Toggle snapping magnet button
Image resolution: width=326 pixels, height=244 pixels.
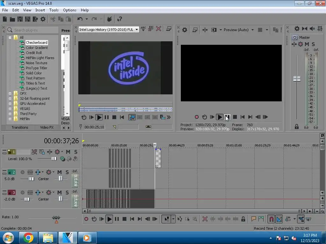(x=272, y=219)
